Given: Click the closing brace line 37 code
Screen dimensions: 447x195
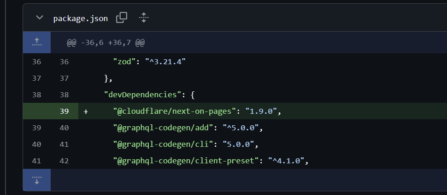Looking at the screenshot, I should pyautogui.click(x=108, y=78).
